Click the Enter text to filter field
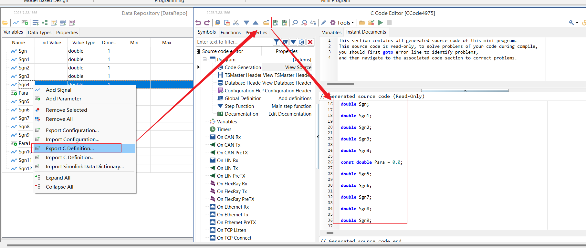Image resolution: width=586 pixels, height=248 pixels. click(x=234, y=42)
